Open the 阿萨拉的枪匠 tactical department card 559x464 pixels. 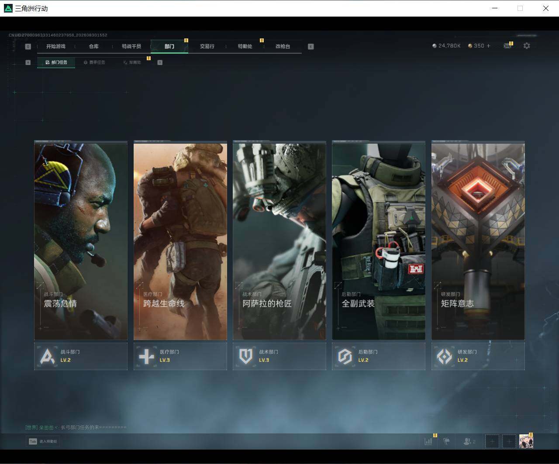click(279, 241)
